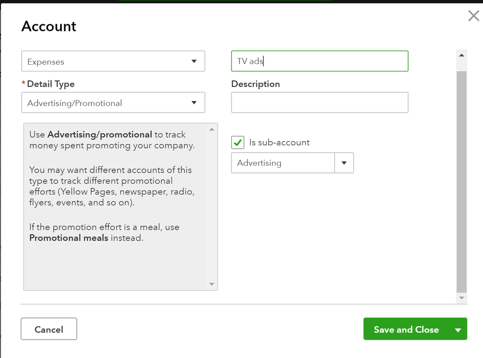
Task: Expand the Save and Close options arrow
Action: tap(458, 329)
